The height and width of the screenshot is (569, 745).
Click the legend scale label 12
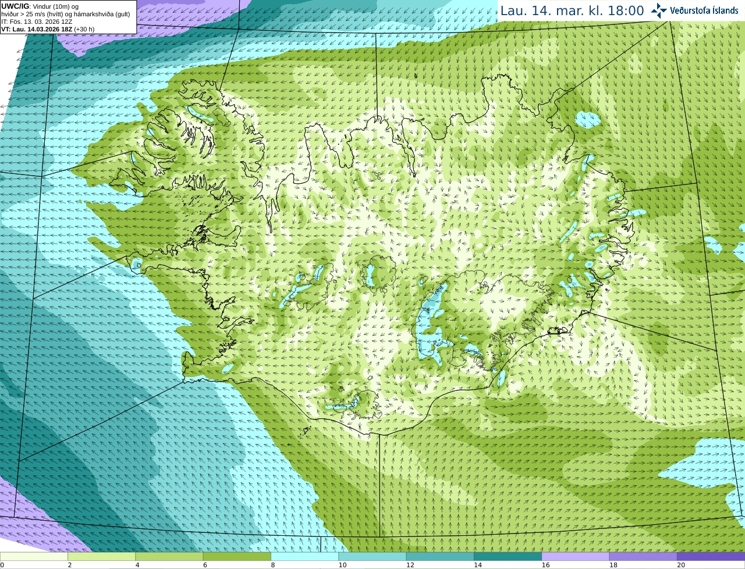[410, 565]
